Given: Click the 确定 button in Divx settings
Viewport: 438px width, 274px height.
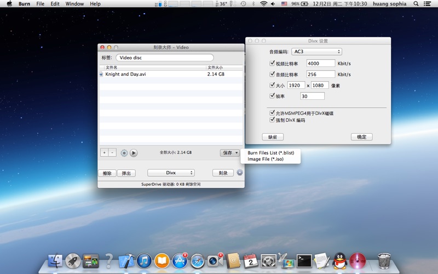Looking at the screenshot, I should click(x=361, y=137).
